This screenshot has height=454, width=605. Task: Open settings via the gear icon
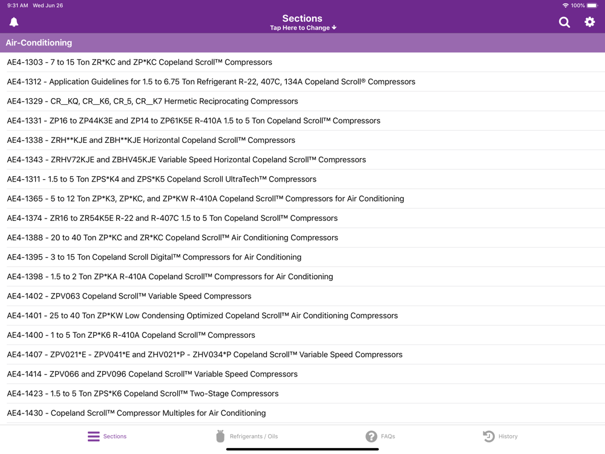589,22
